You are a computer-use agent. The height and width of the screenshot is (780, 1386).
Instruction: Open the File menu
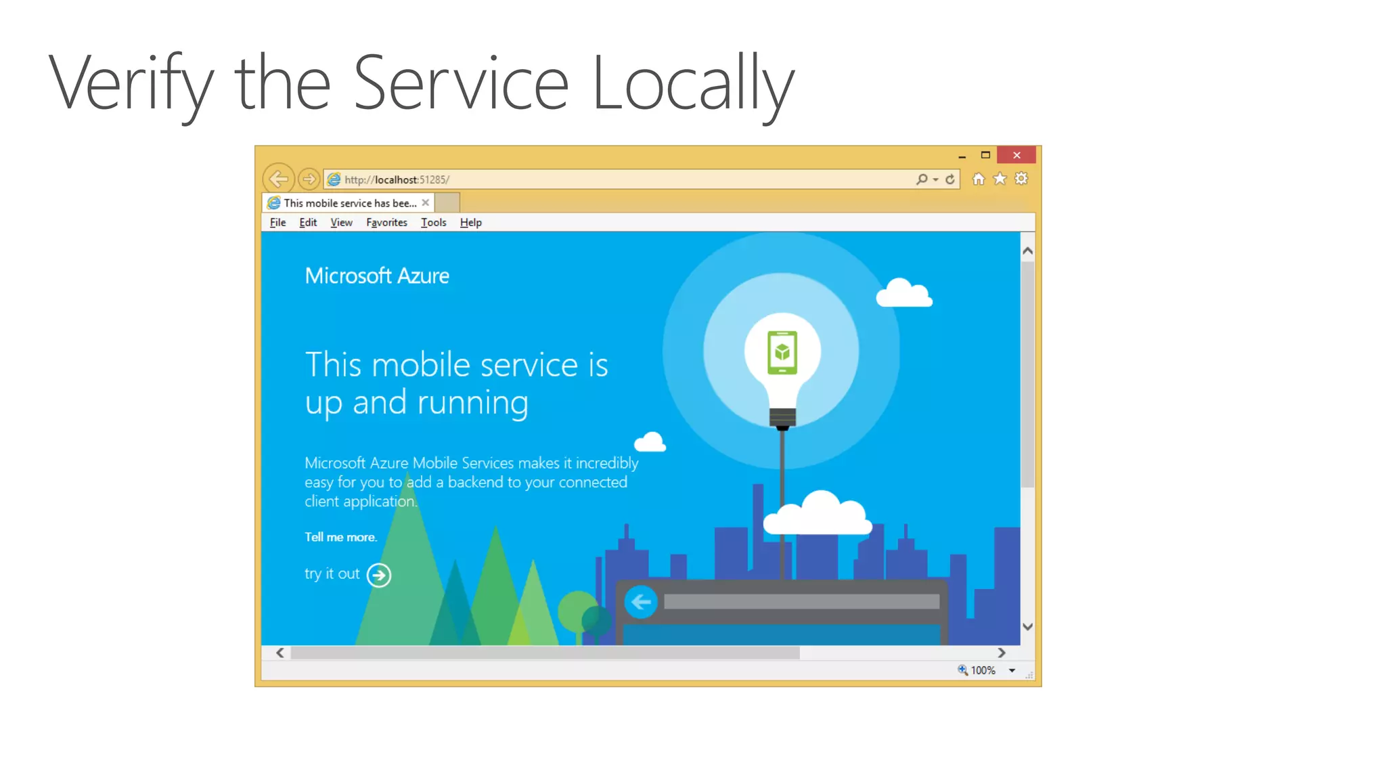click(x=277, y=223)
